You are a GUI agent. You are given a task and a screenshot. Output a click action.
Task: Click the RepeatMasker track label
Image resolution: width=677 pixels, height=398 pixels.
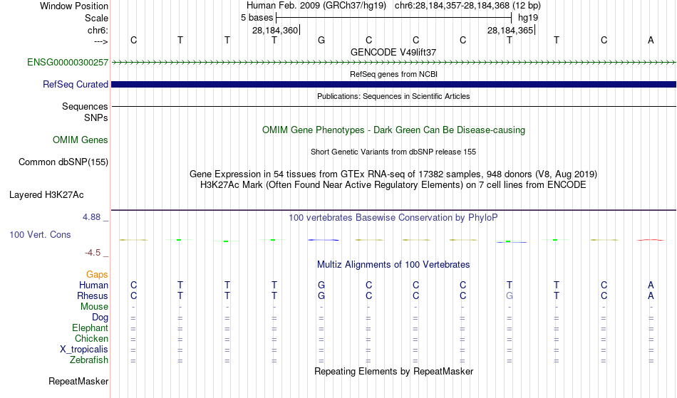(78, 381)
